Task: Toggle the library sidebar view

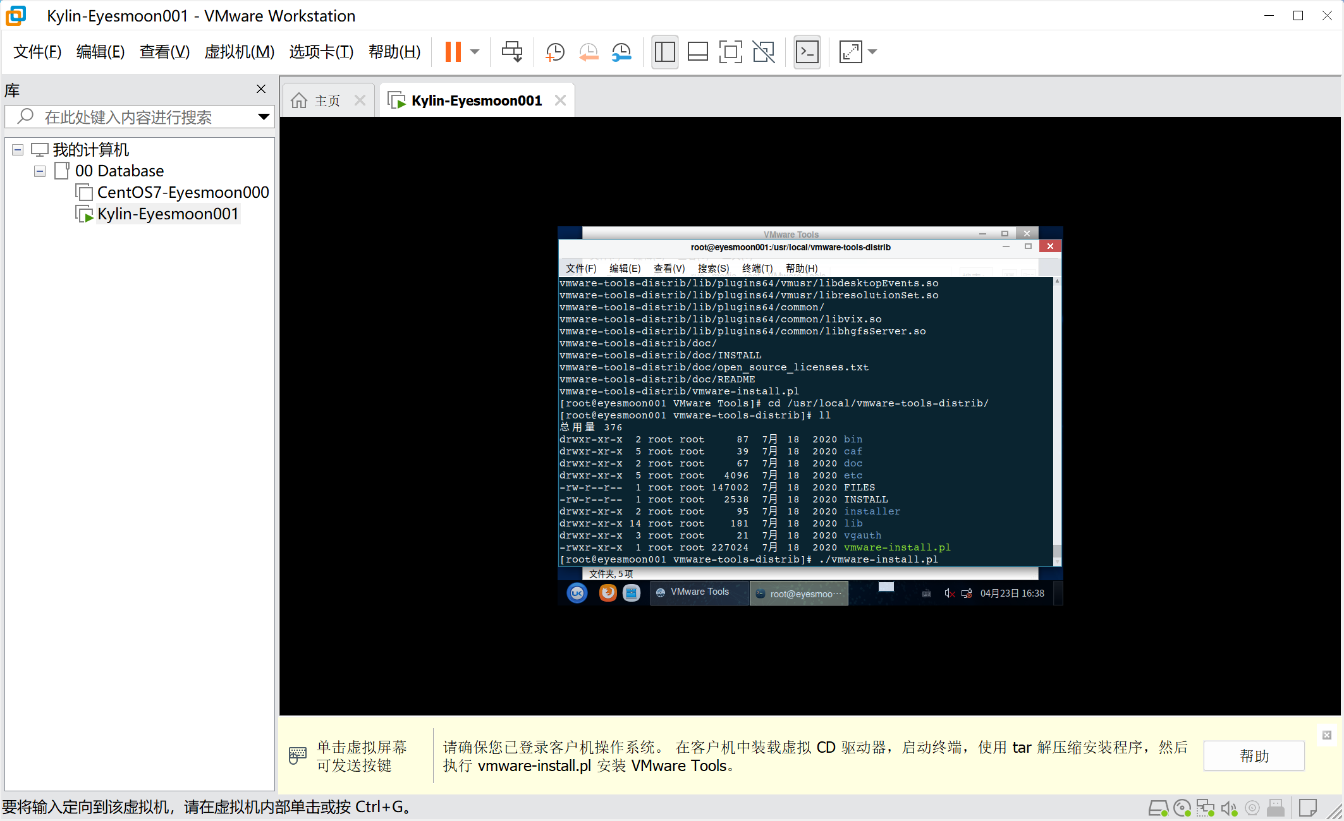Action: click(x=664, y=52)
